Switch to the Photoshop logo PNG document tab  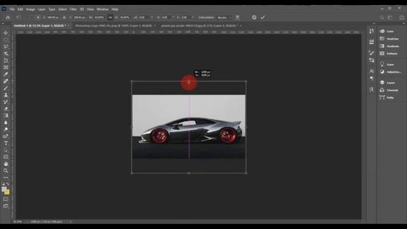tap(114, 25)
